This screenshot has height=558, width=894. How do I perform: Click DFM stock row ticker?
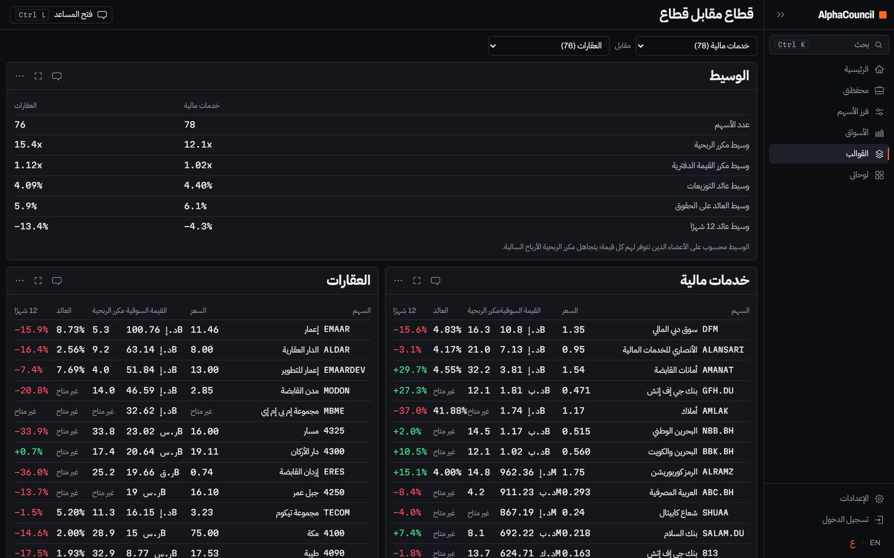710,329
